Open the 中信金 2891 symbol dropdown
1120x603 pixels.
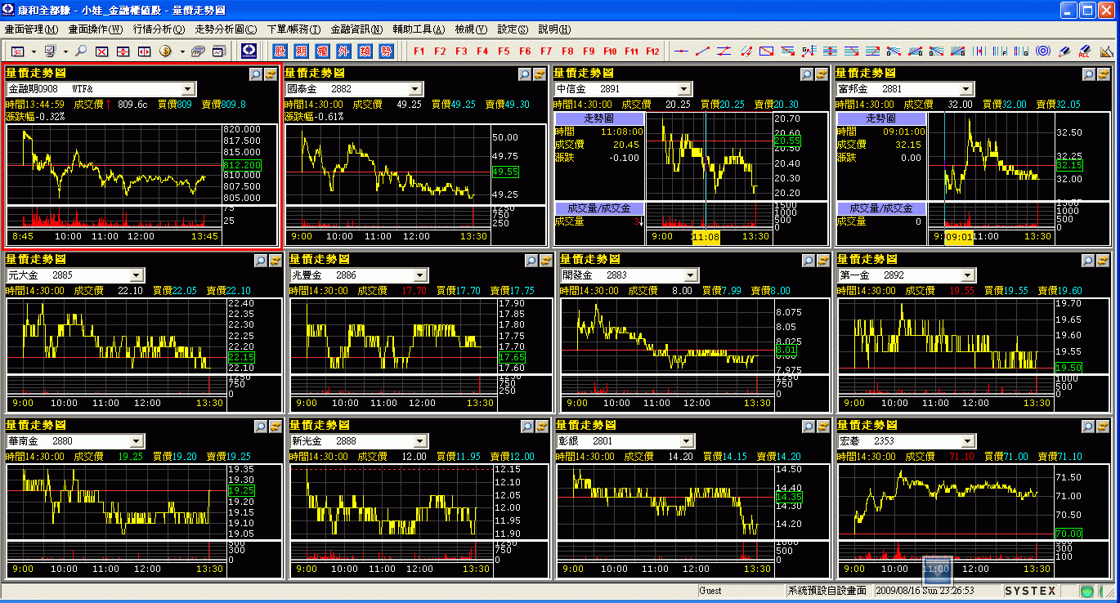tap(685, 88)
